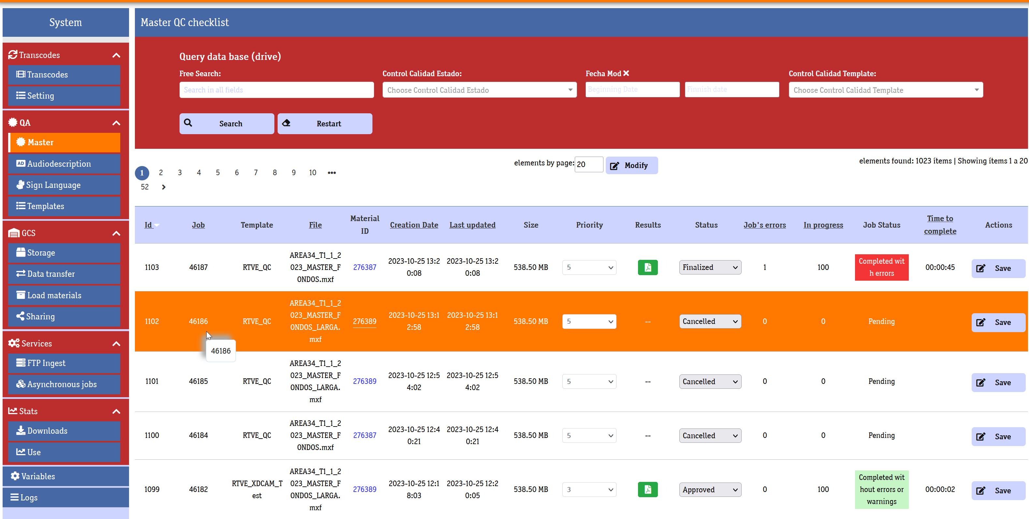The image size is (1029, 519).
Task: Open Control Calidad Template dropdown
Action: coord(886,90)
